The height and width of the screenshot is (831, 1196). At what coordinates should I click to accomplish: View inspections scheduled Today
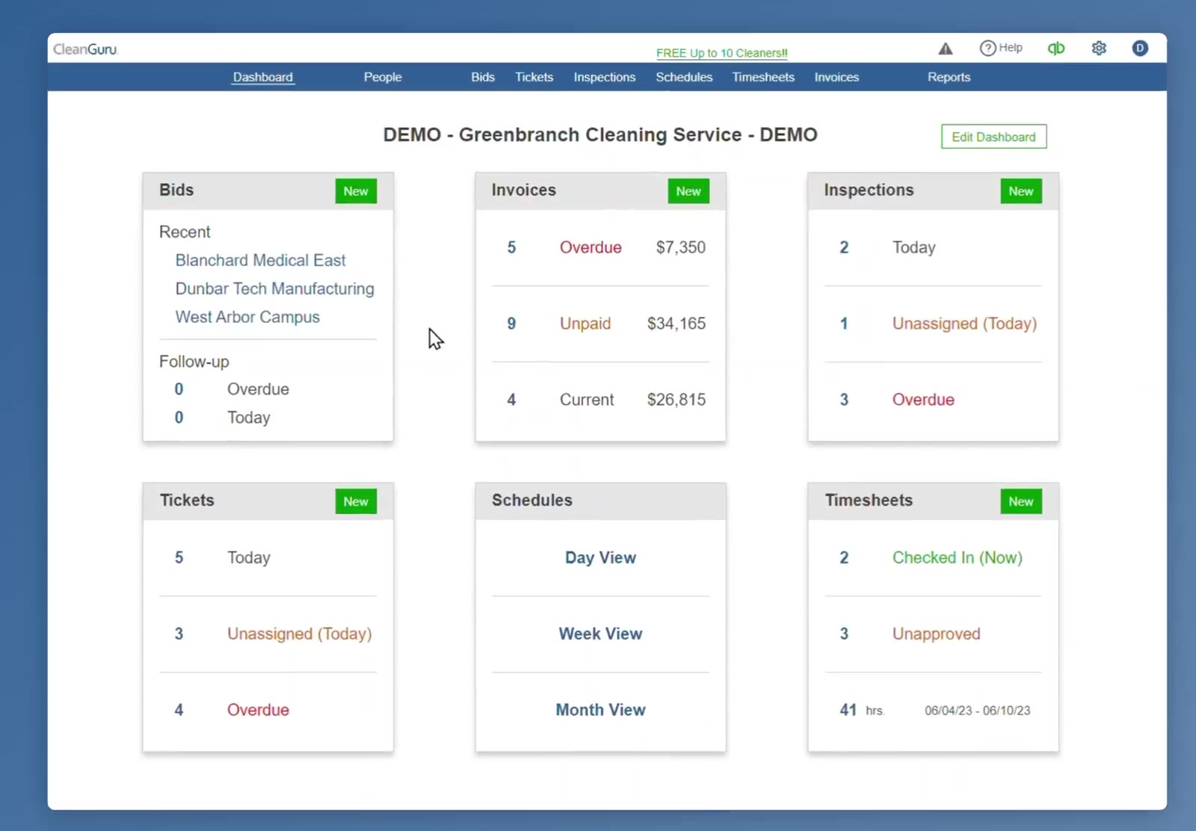(x=914, y=247)
